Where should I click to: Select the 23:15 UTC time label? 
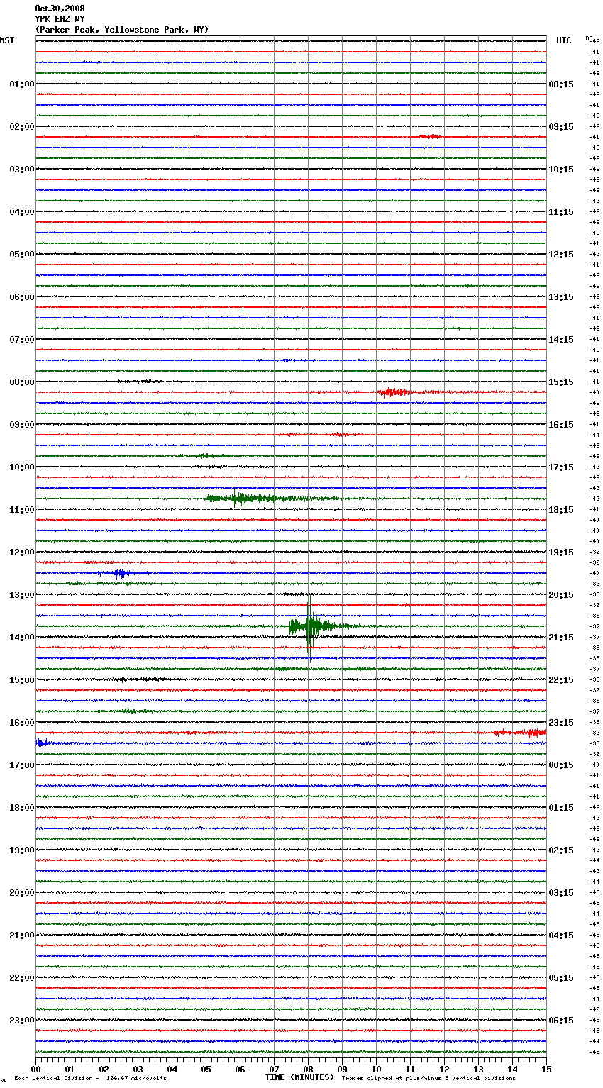(561, 723)
